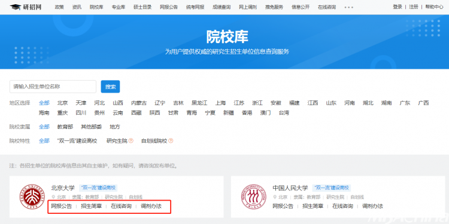Open 院校库 in the top navigation
Screen dimensions: 449x224
[x=96, y=7]
